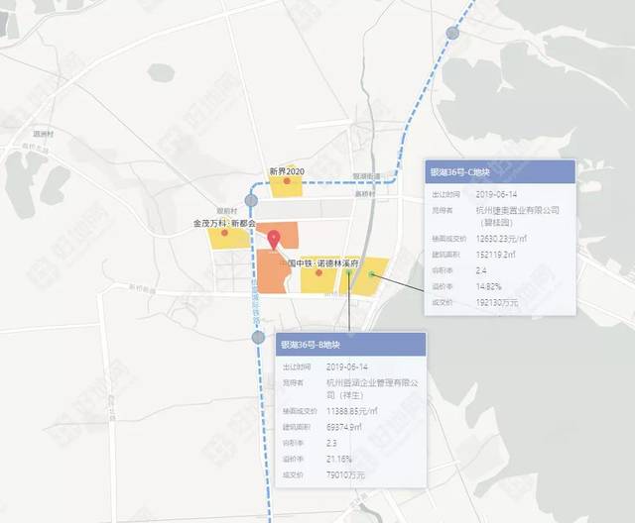Click the green dot linked to B地块 popup
635x523 pixels.
pyautogui.click(x=348, y=272)
